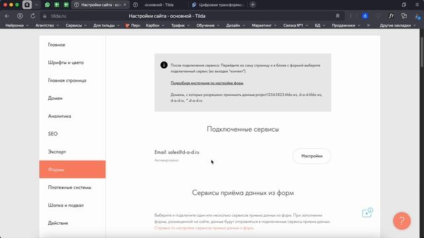The image size is (424, 238).
Task: Click the 'Подключенные сервисы' heading
Action: (242, 130)
